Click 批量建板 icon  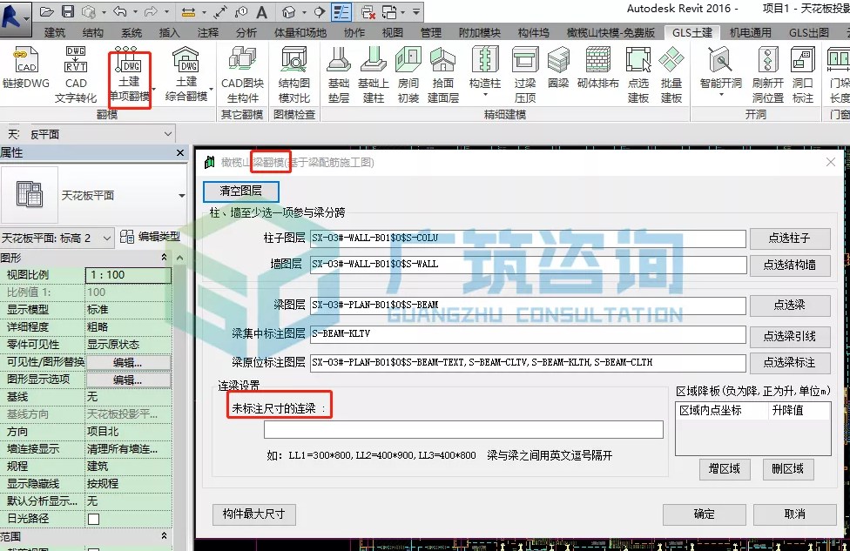pyautogui.click(x=671, y=75)
